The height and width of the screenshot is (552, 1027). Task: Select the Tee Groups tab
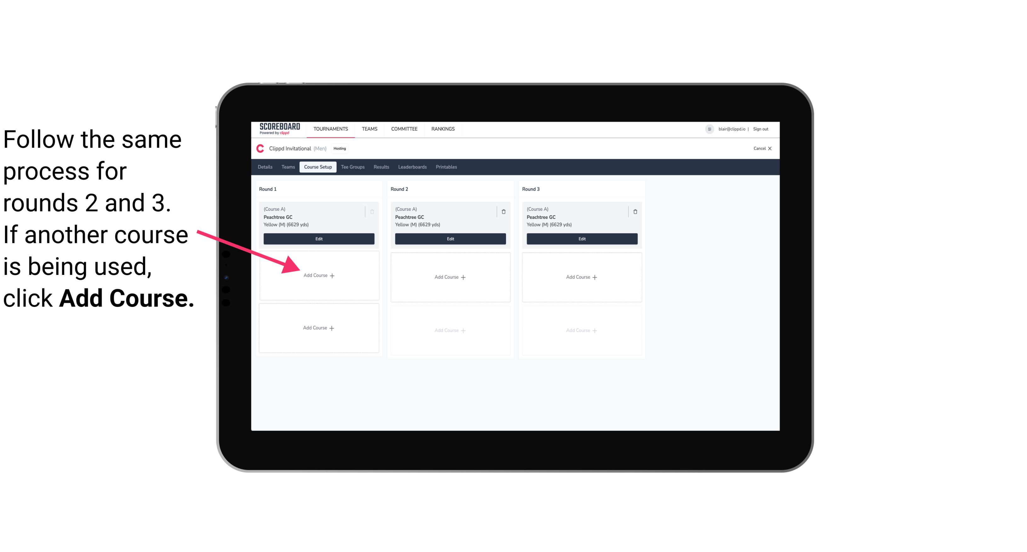click(353, 167)
